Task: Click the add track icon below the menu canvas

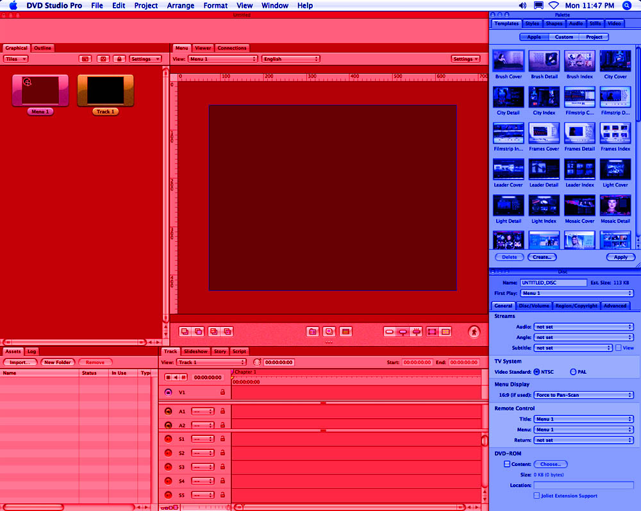Action: [x=345, y=331]
